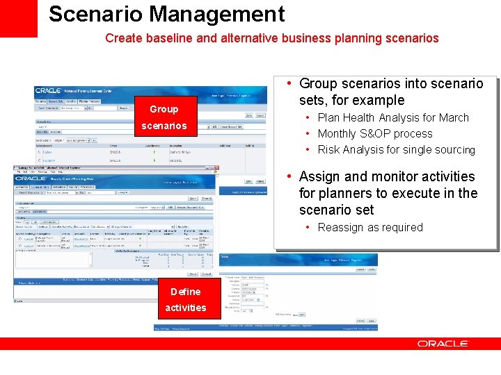
Task: Open search-type dropdown in Planning Hub search bar
Action: point(62,192)
